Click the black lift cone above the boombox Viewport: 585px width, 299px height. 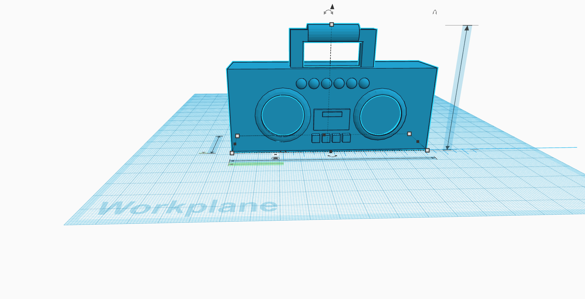(332, 7)
